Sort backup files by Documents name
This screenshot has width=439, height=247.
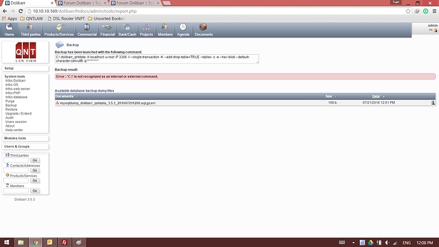64,96
